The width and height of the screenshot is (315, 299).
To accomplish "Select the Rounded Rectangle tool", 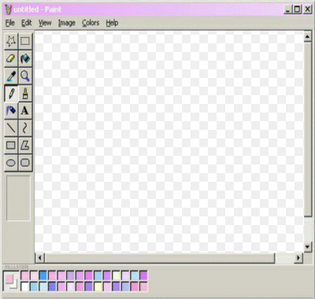I will point(25,163).
